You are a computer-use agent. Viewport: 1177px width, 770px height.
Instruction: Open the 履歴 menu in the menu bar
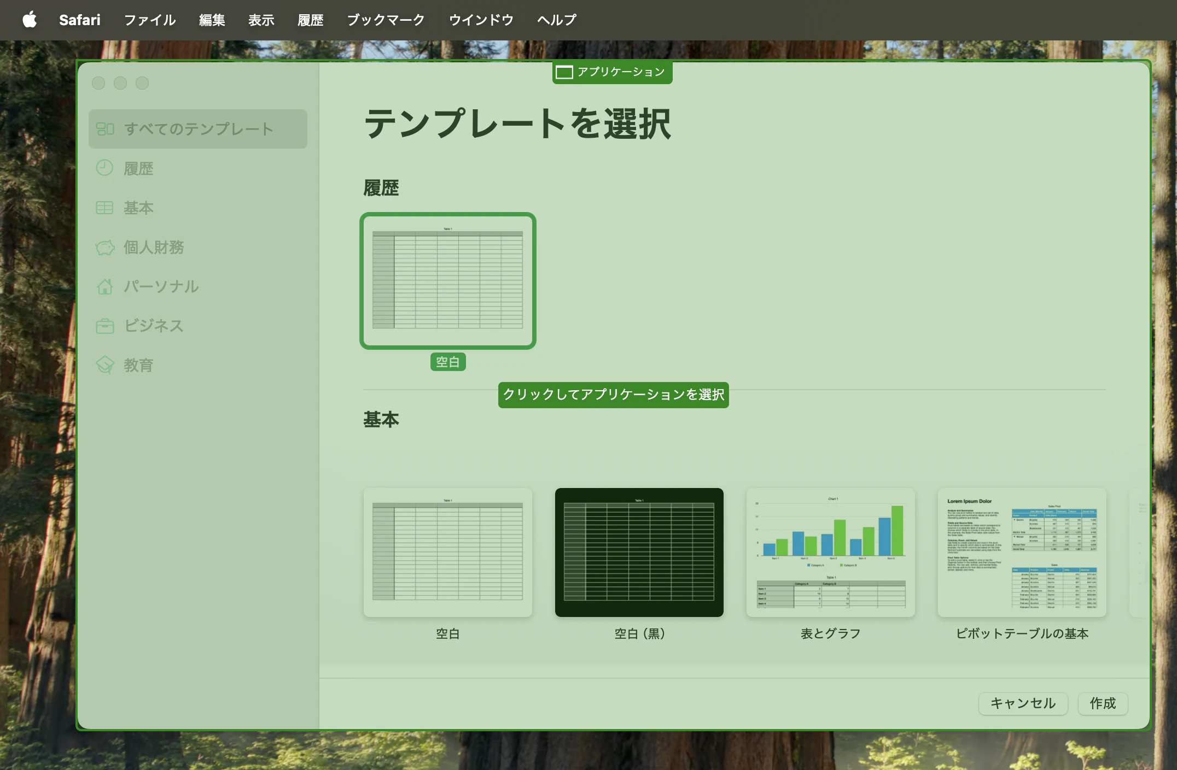(311, 20)
